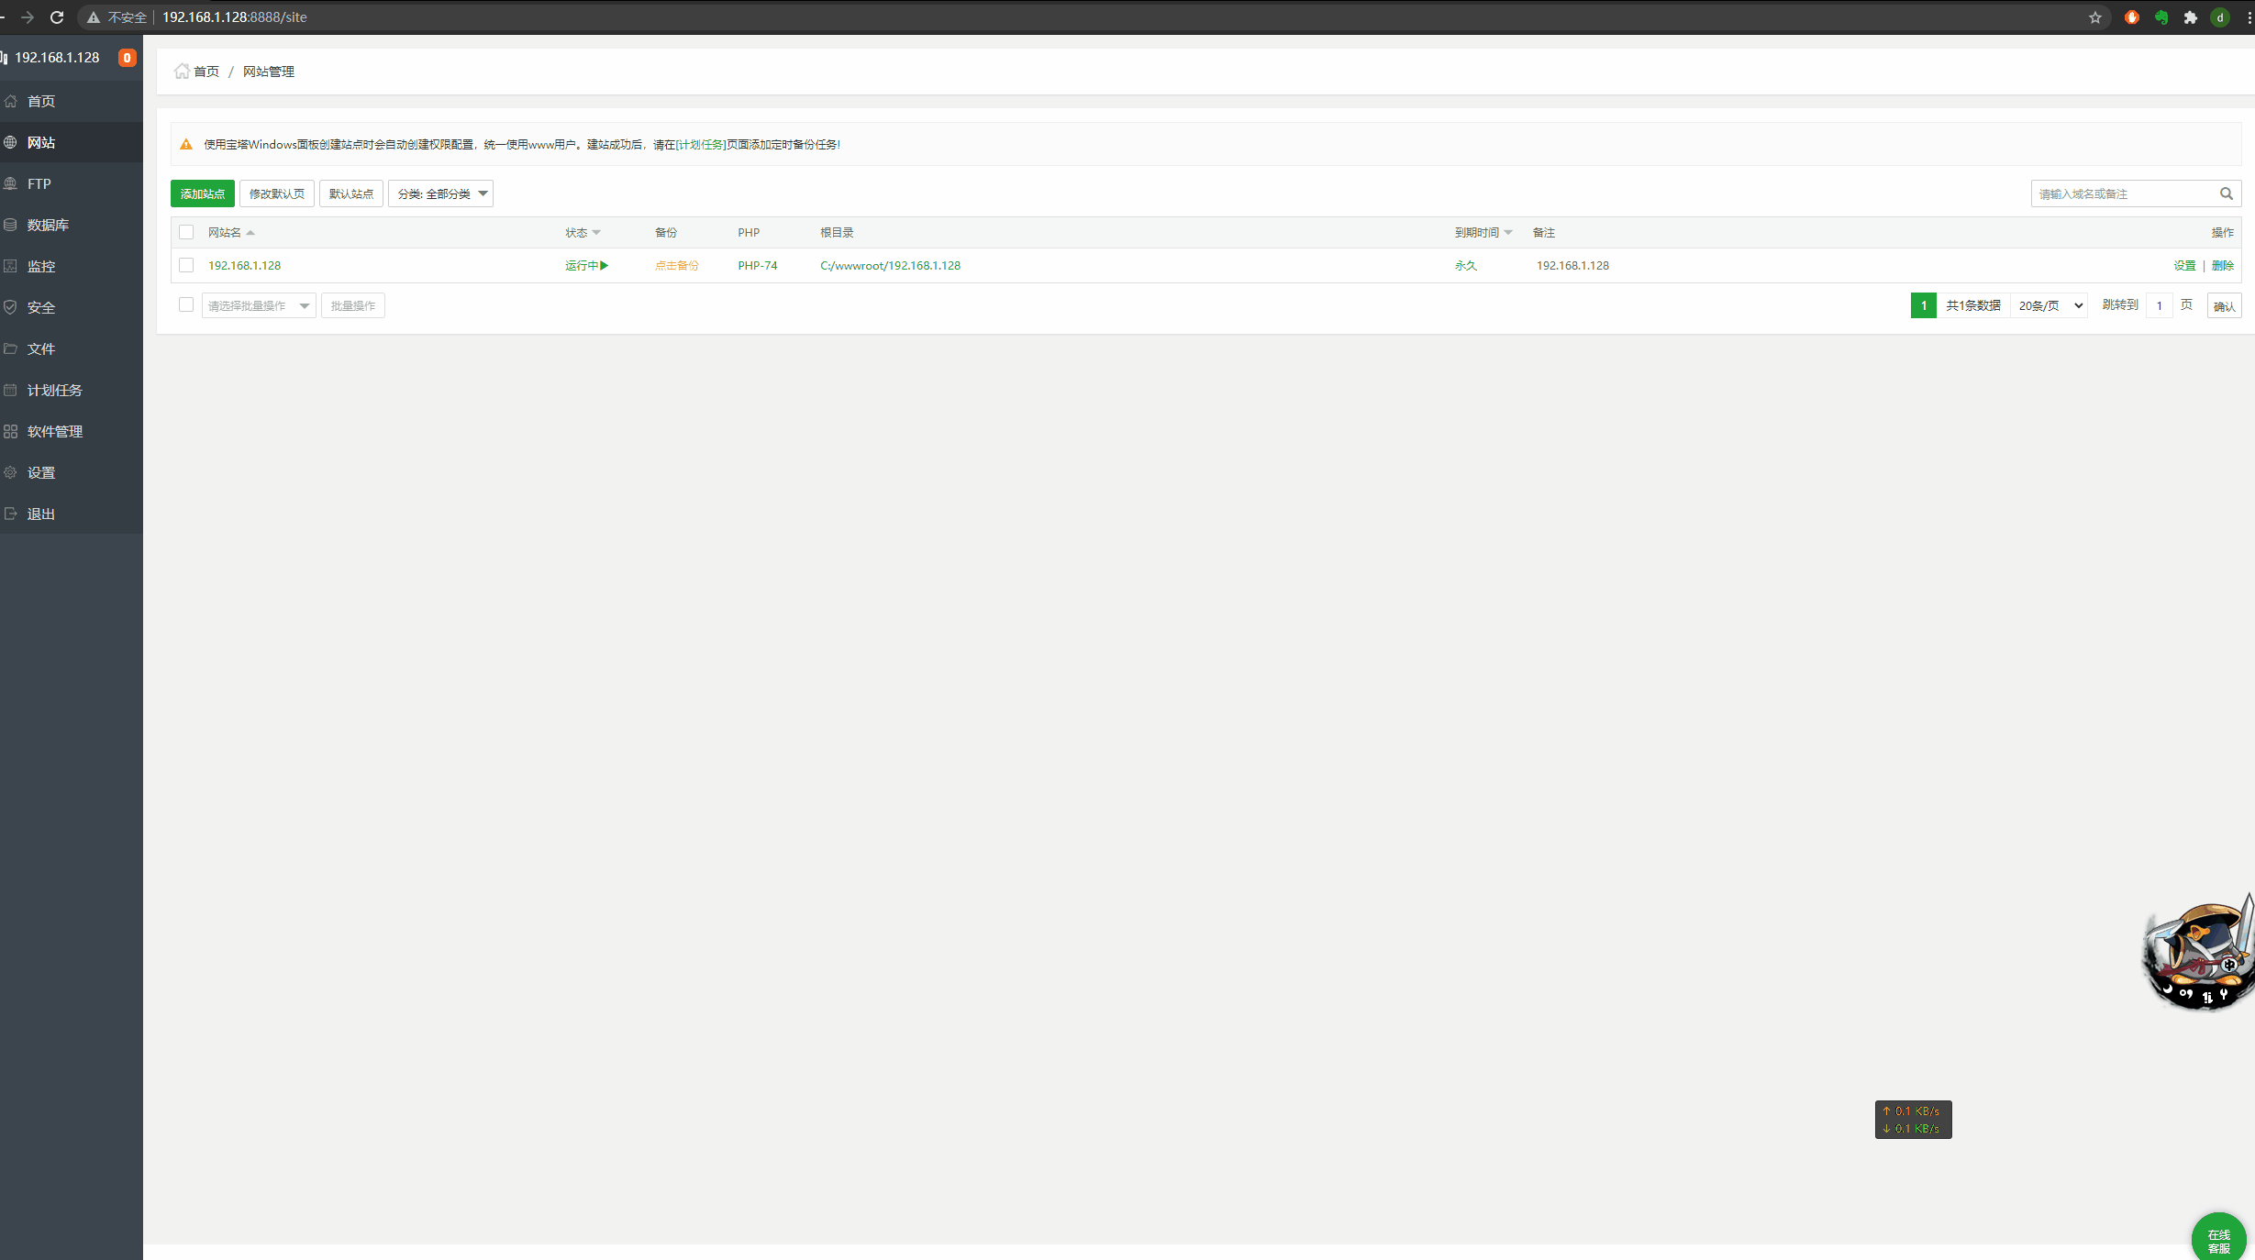2255x1260 pixels.
Task: Click 删除 to delete the site
Action: coord(2223,266)
